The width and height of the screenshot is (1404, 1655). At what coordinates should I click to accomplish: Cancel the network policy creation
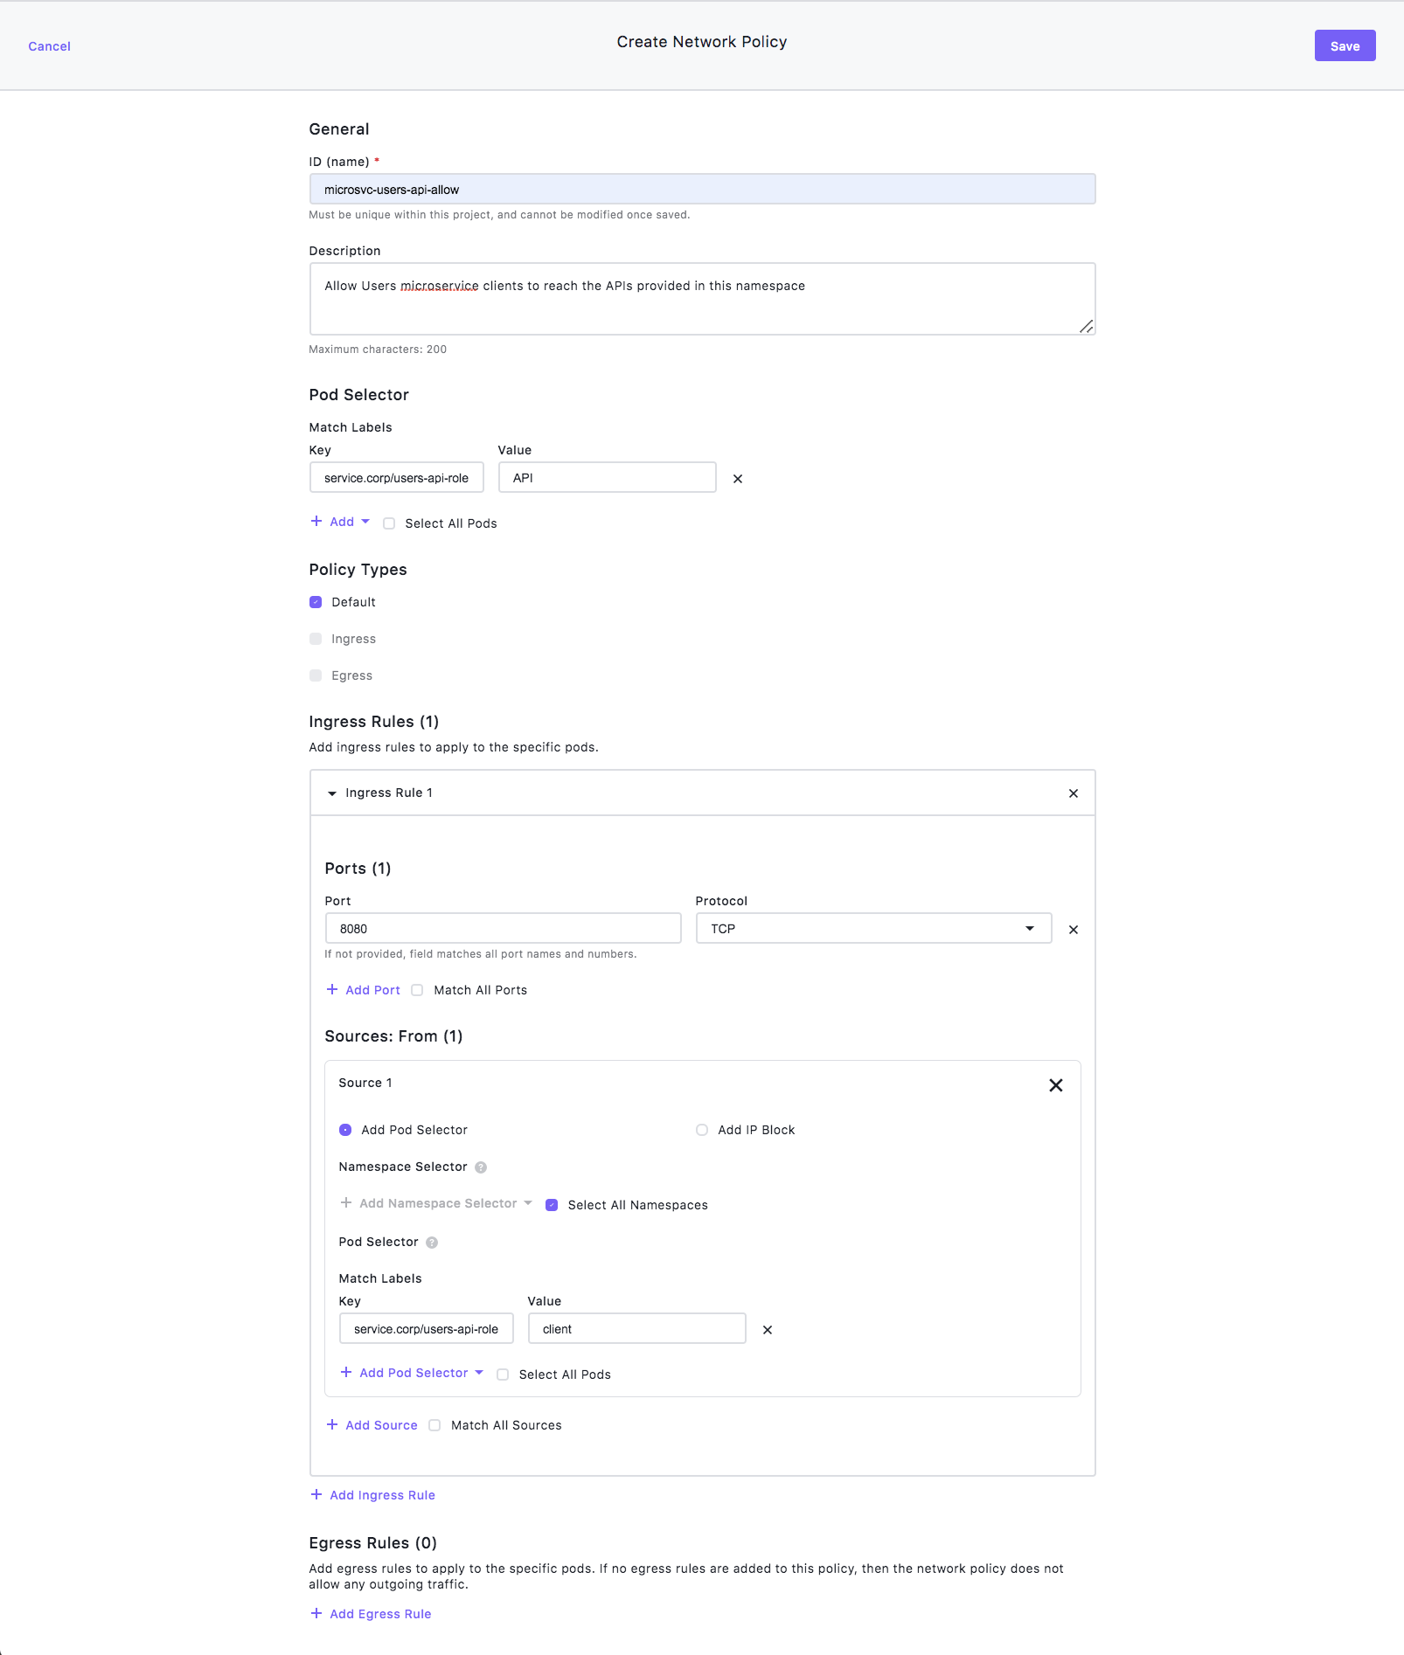tap(49, 46)
